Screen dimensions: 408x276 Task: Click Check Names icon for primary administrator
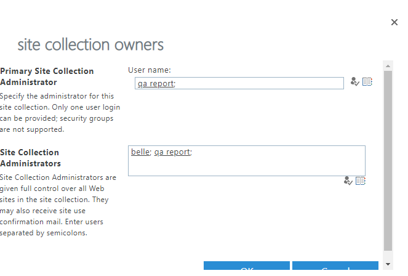point(355,81)
